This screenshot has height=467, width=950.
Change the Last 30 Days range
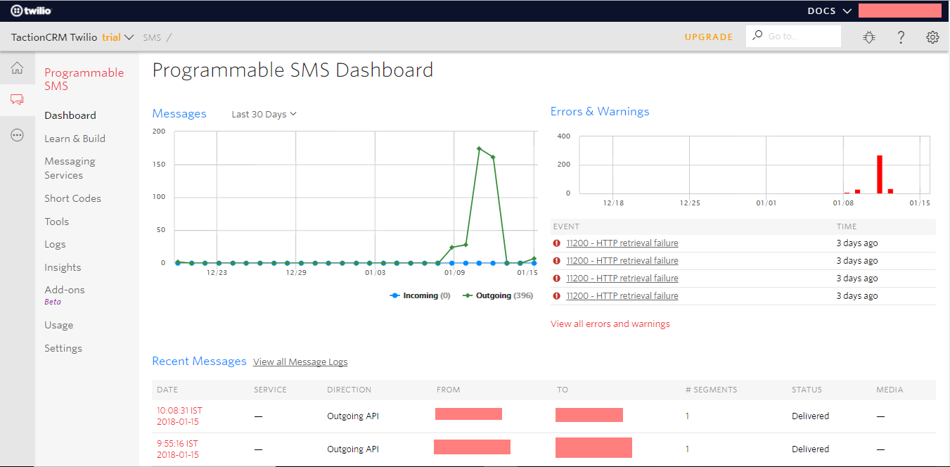pos(264,114)
